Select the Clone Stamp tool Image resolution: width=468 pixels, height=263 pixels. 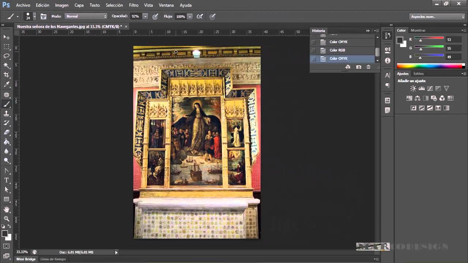click(x=7, y=114)
